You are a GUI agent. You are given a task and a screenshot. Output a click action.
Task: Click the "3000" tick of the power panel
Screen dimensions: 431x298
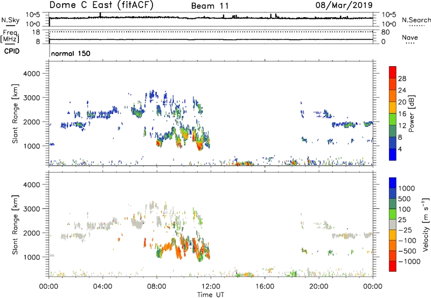pyautogui.click(x=31, y=98)
